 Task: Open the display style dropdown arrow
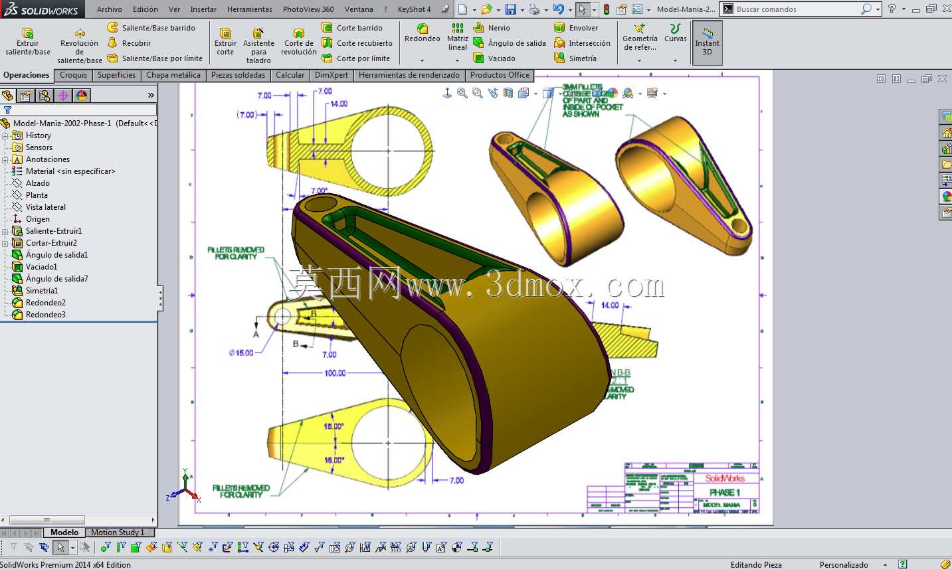coord(560,94)
